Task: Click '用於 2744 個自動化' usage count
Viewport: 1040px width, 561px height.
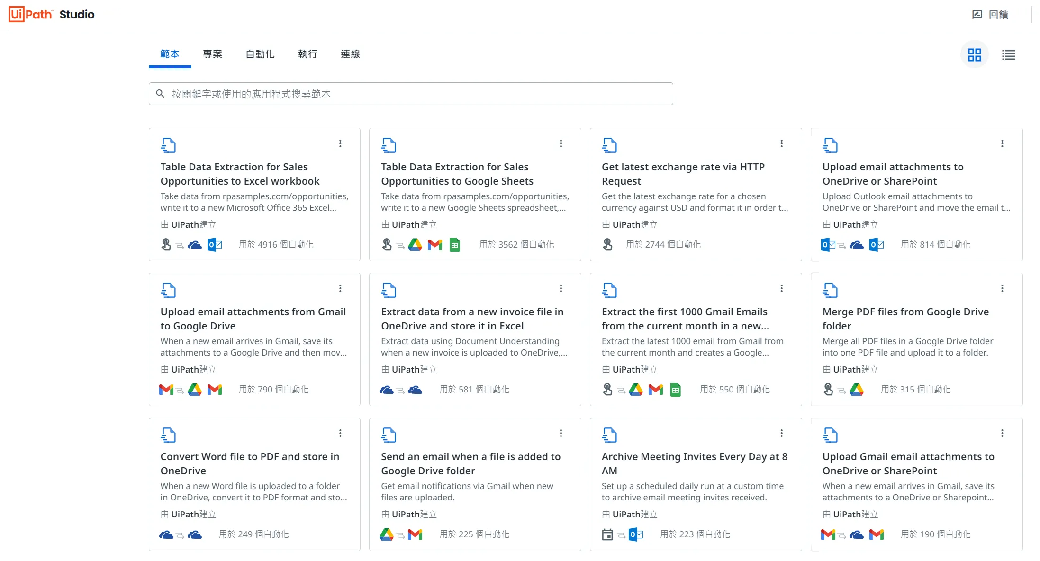Action: [663, 245]
